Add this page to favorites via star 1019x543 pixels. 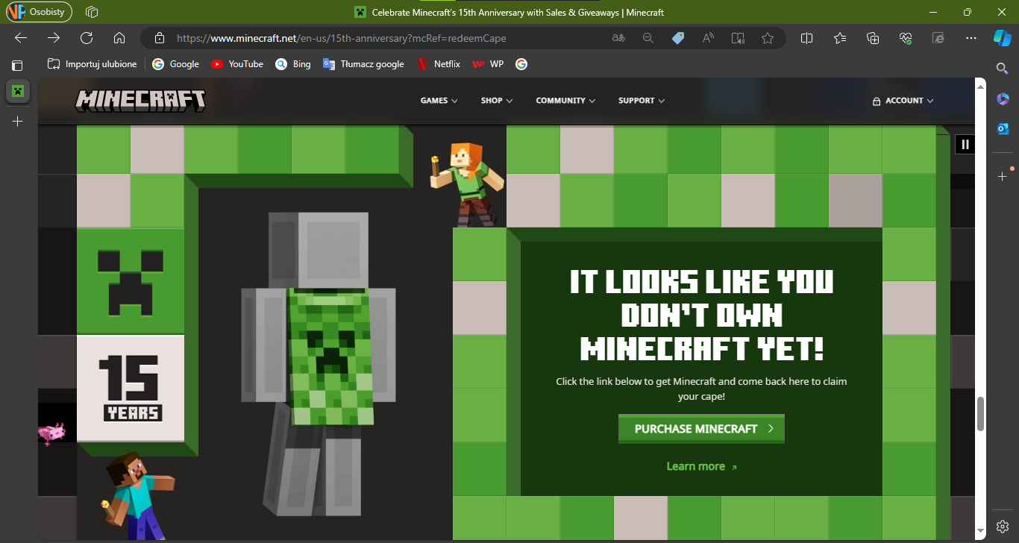pyautogui.click(x=768, y=38)
